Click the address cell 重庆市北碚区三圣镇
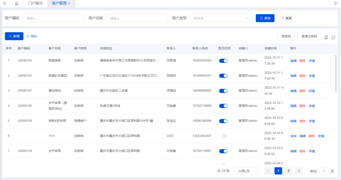This screenshot has width=341, height=180. (x=114, y=91)
